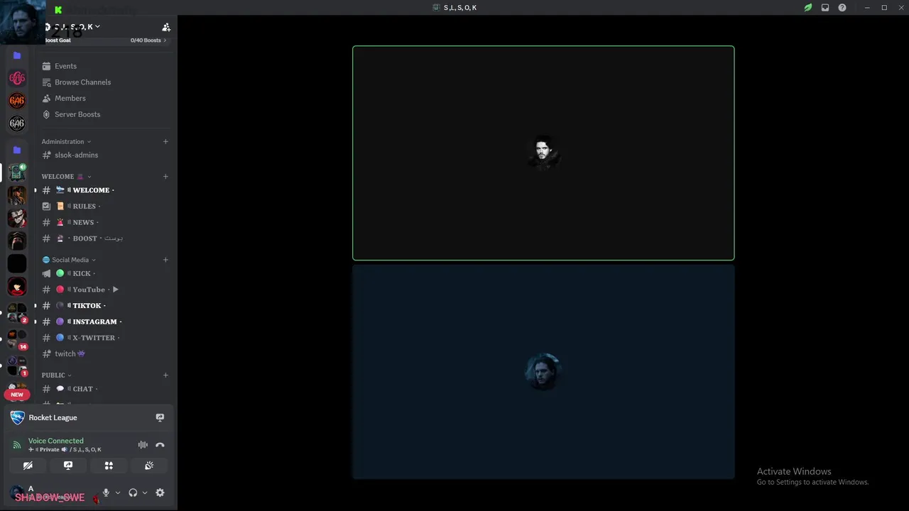Collapse the second server folder

click(x=17, y=150)
